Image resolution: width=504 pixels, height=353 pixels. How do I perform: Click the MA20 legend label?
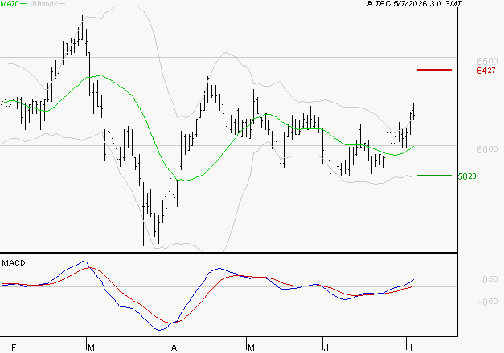[x=10, y=3]
